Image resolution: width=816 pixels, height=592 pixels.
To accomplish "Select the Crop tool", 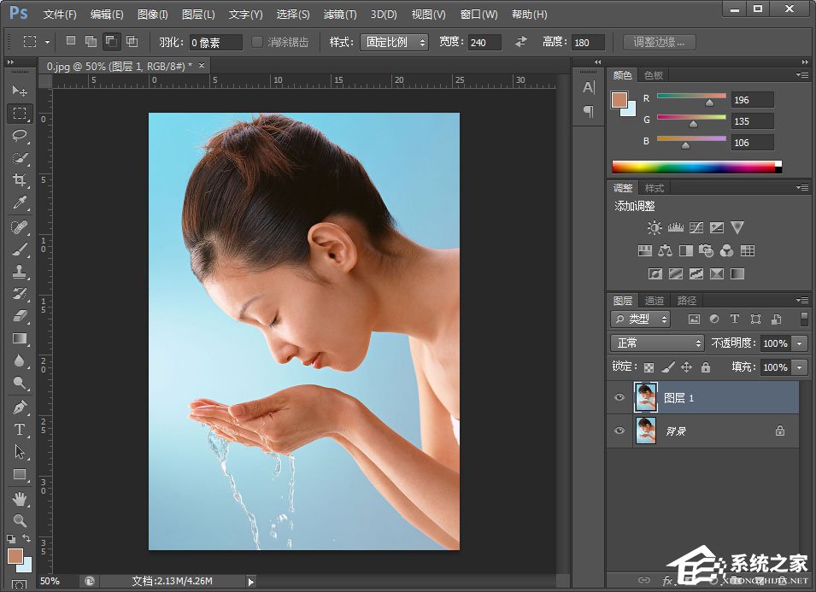I will coord(20,180).
